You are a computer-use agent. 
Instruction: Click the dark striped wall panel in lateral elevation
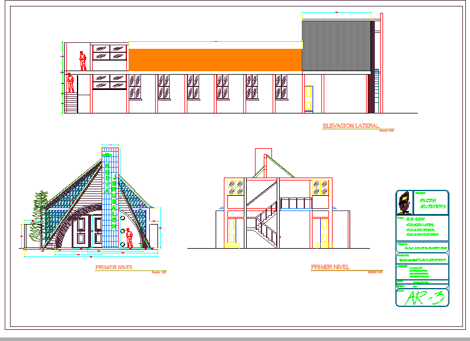338,45
